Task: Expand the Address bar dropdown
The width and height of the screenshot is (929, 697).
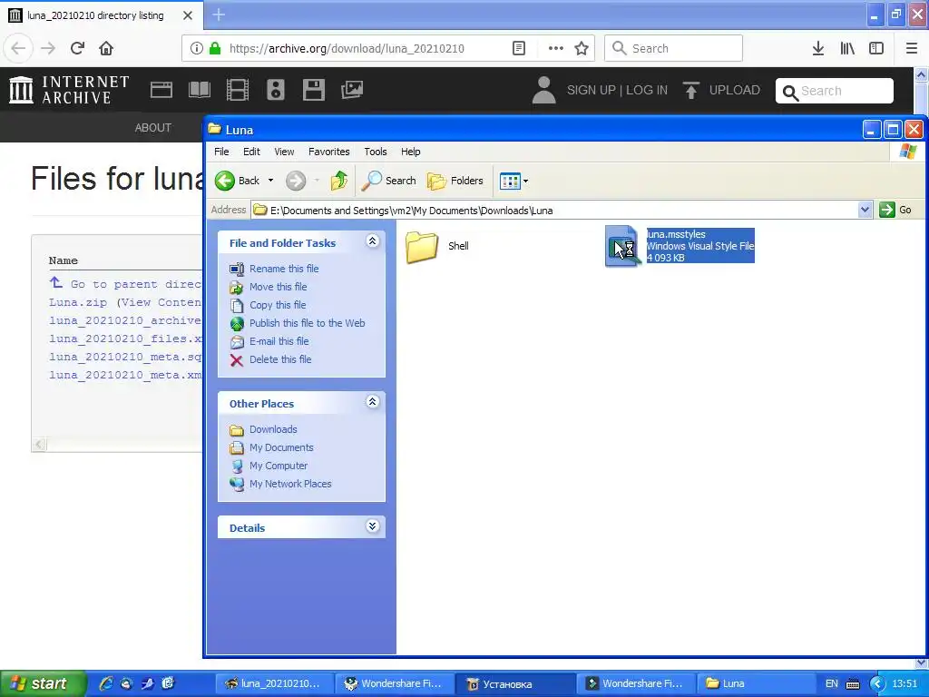Action: point(865,210)
